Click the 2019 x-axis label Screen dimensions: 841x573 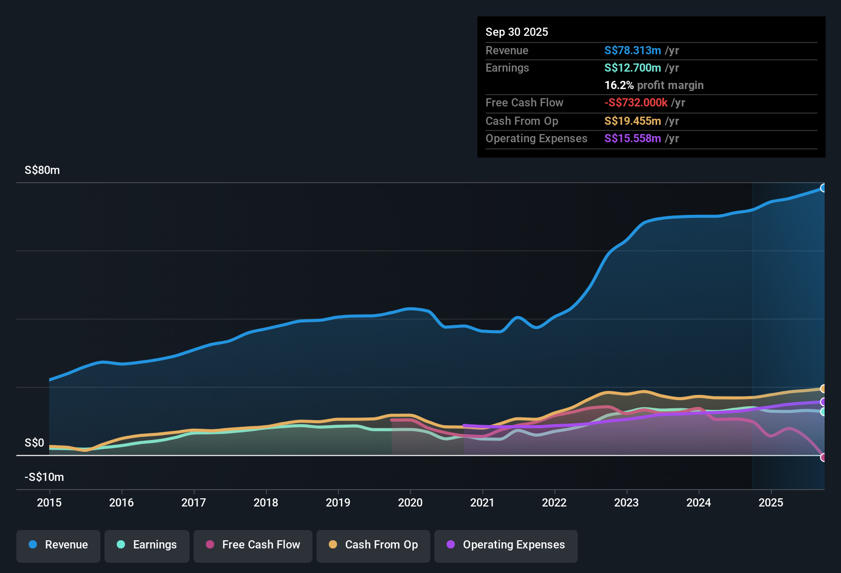(338, 502)
